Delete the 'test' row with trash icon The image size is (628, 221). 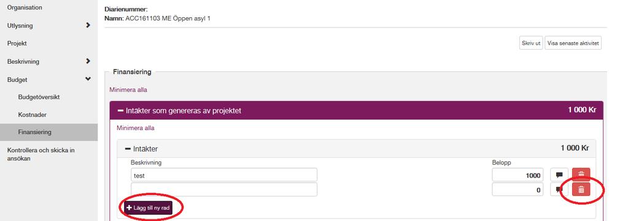coord(581,174)
